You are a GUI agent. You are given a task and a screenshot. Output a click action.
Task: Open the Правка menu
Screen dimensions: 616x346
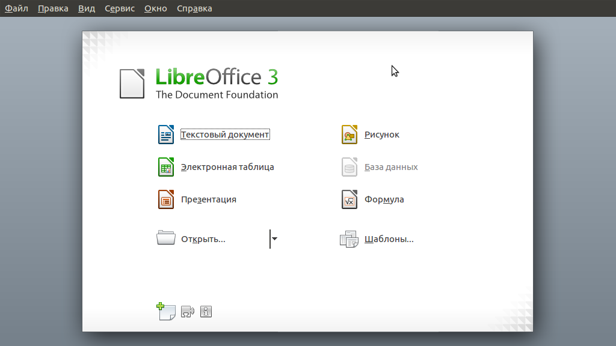(x=53, y=8)
